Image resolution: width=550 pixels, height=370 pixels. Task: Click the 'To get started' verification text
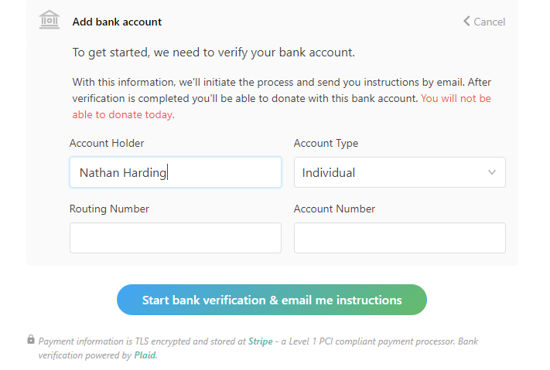214,53
